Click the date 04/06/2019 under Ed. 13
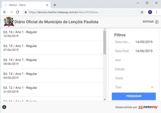Viewport: 161px width, 113px height. tap(11, 78)
